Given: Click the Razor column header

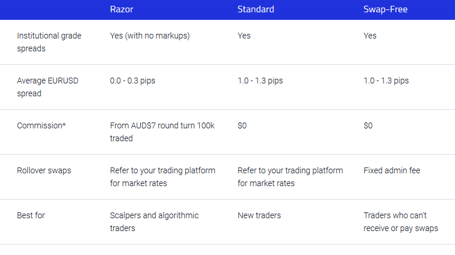Looking at the screenshot, I should pos(122,9).
